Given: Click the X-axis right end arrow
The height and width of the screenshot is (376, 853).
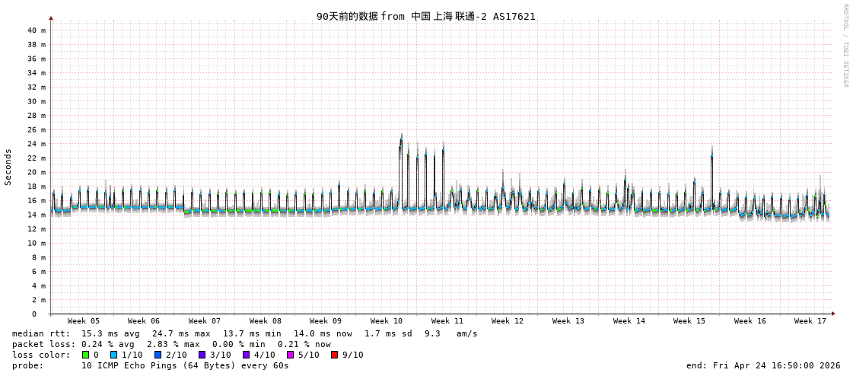Looking at the screenshot, I should [x=833, y=314].
